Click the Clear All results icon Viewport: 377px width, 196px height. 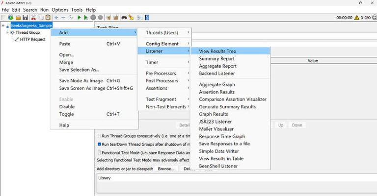116,17
